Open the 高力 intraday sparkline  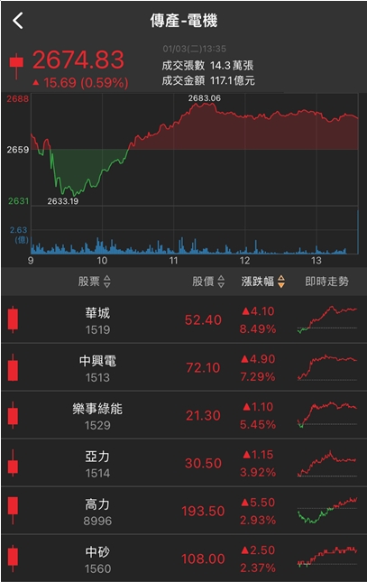(x=327, y=511)
